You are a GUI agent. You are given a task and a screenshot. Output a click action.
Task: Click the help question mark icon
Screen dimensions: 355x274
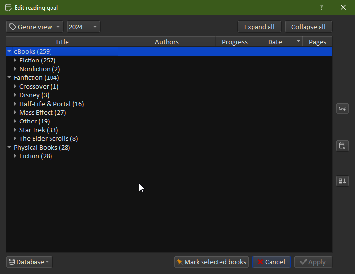pyautogui.click(x=321, y=7)
